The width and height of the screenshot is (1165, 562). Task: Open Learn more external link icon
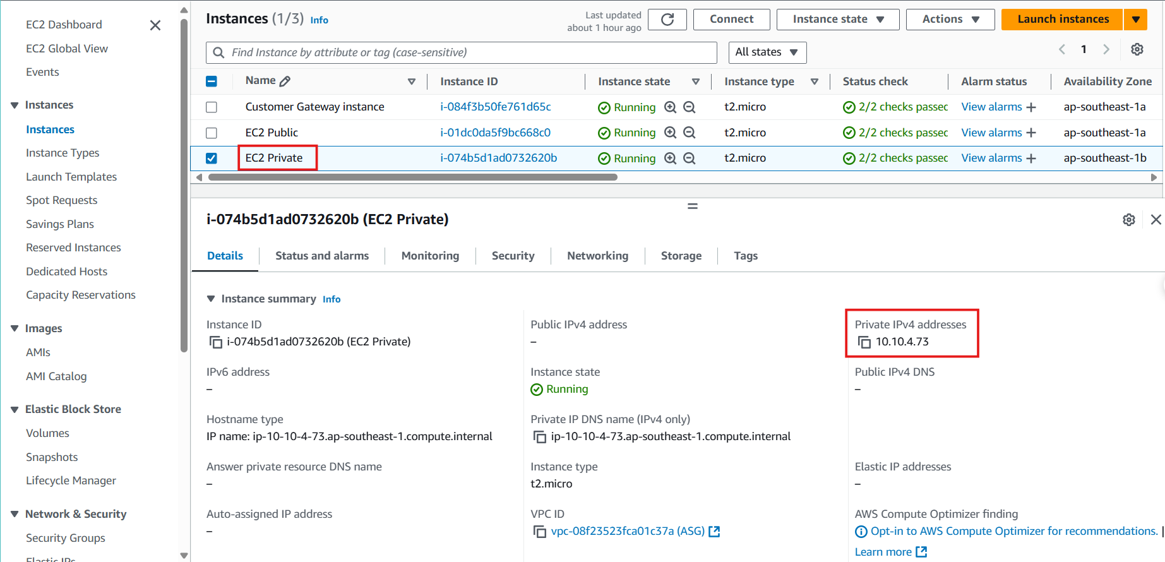[921, 552]
